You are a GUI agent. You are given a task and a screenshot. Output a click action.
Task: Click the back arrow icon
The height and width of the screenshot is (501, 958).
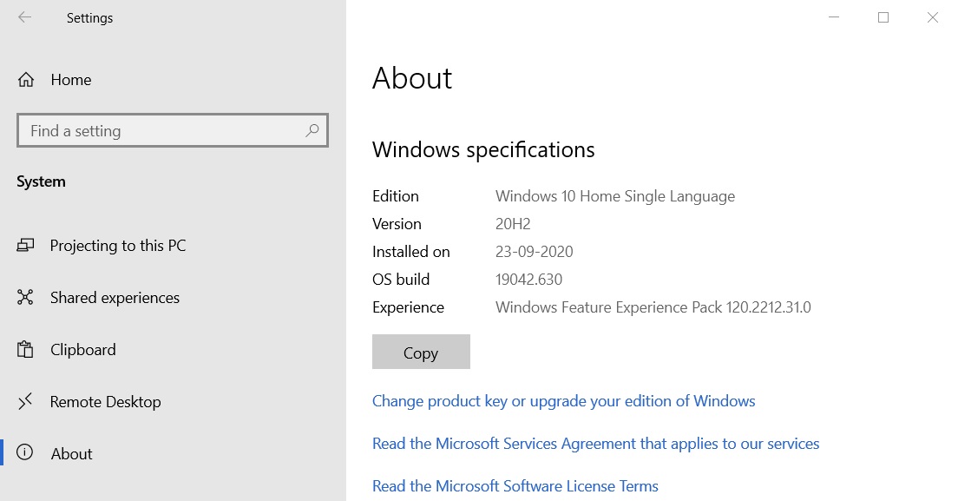(x=24, y=17)
